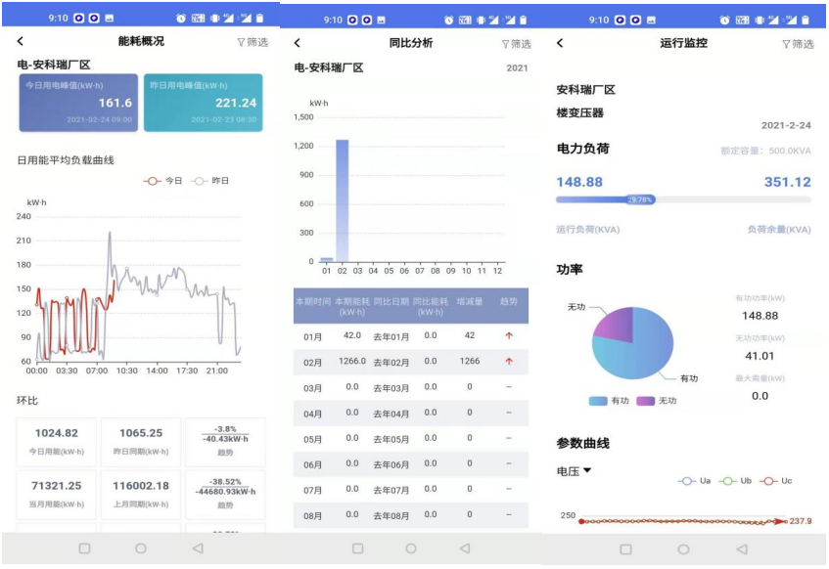Click the 02月 up trend arrow
This screenshot has width=829, height=569.
click(x=509, y=362)
